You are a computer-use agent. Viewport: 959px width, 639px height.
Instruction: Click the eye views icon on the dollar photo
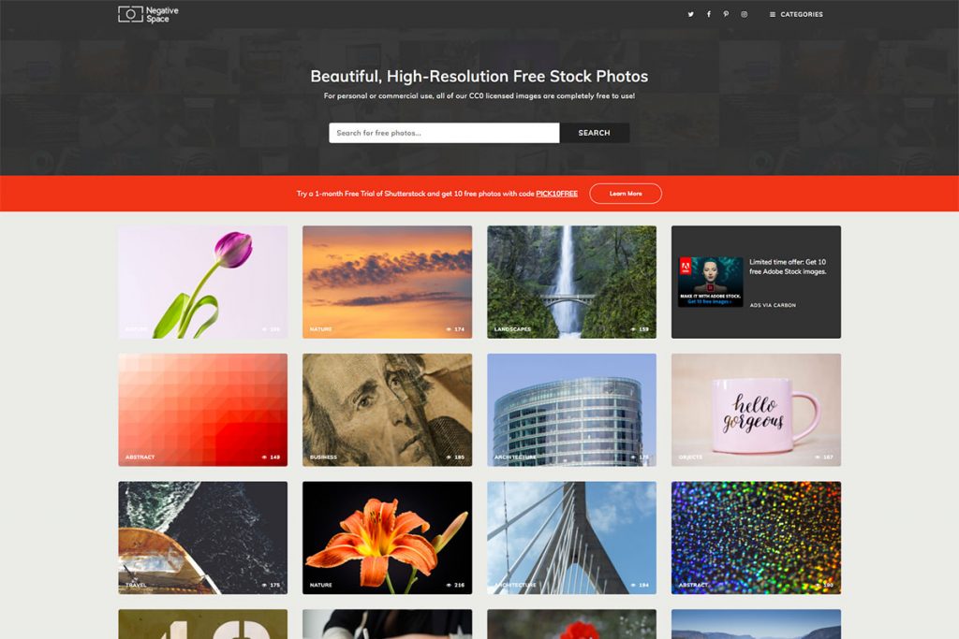tap(449, 457)
